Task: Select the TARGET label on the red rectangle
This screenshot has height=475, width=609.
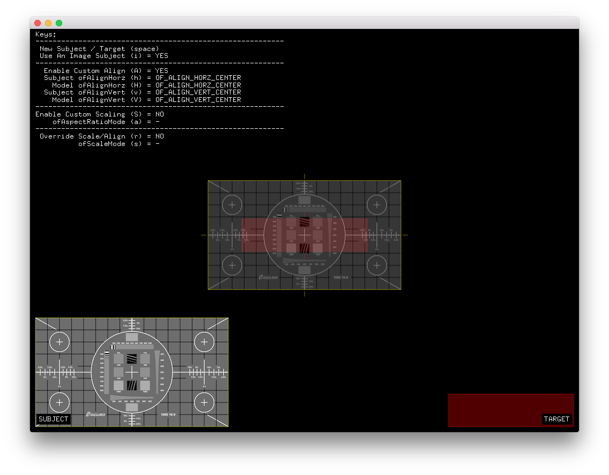Action: pos(557,419)
